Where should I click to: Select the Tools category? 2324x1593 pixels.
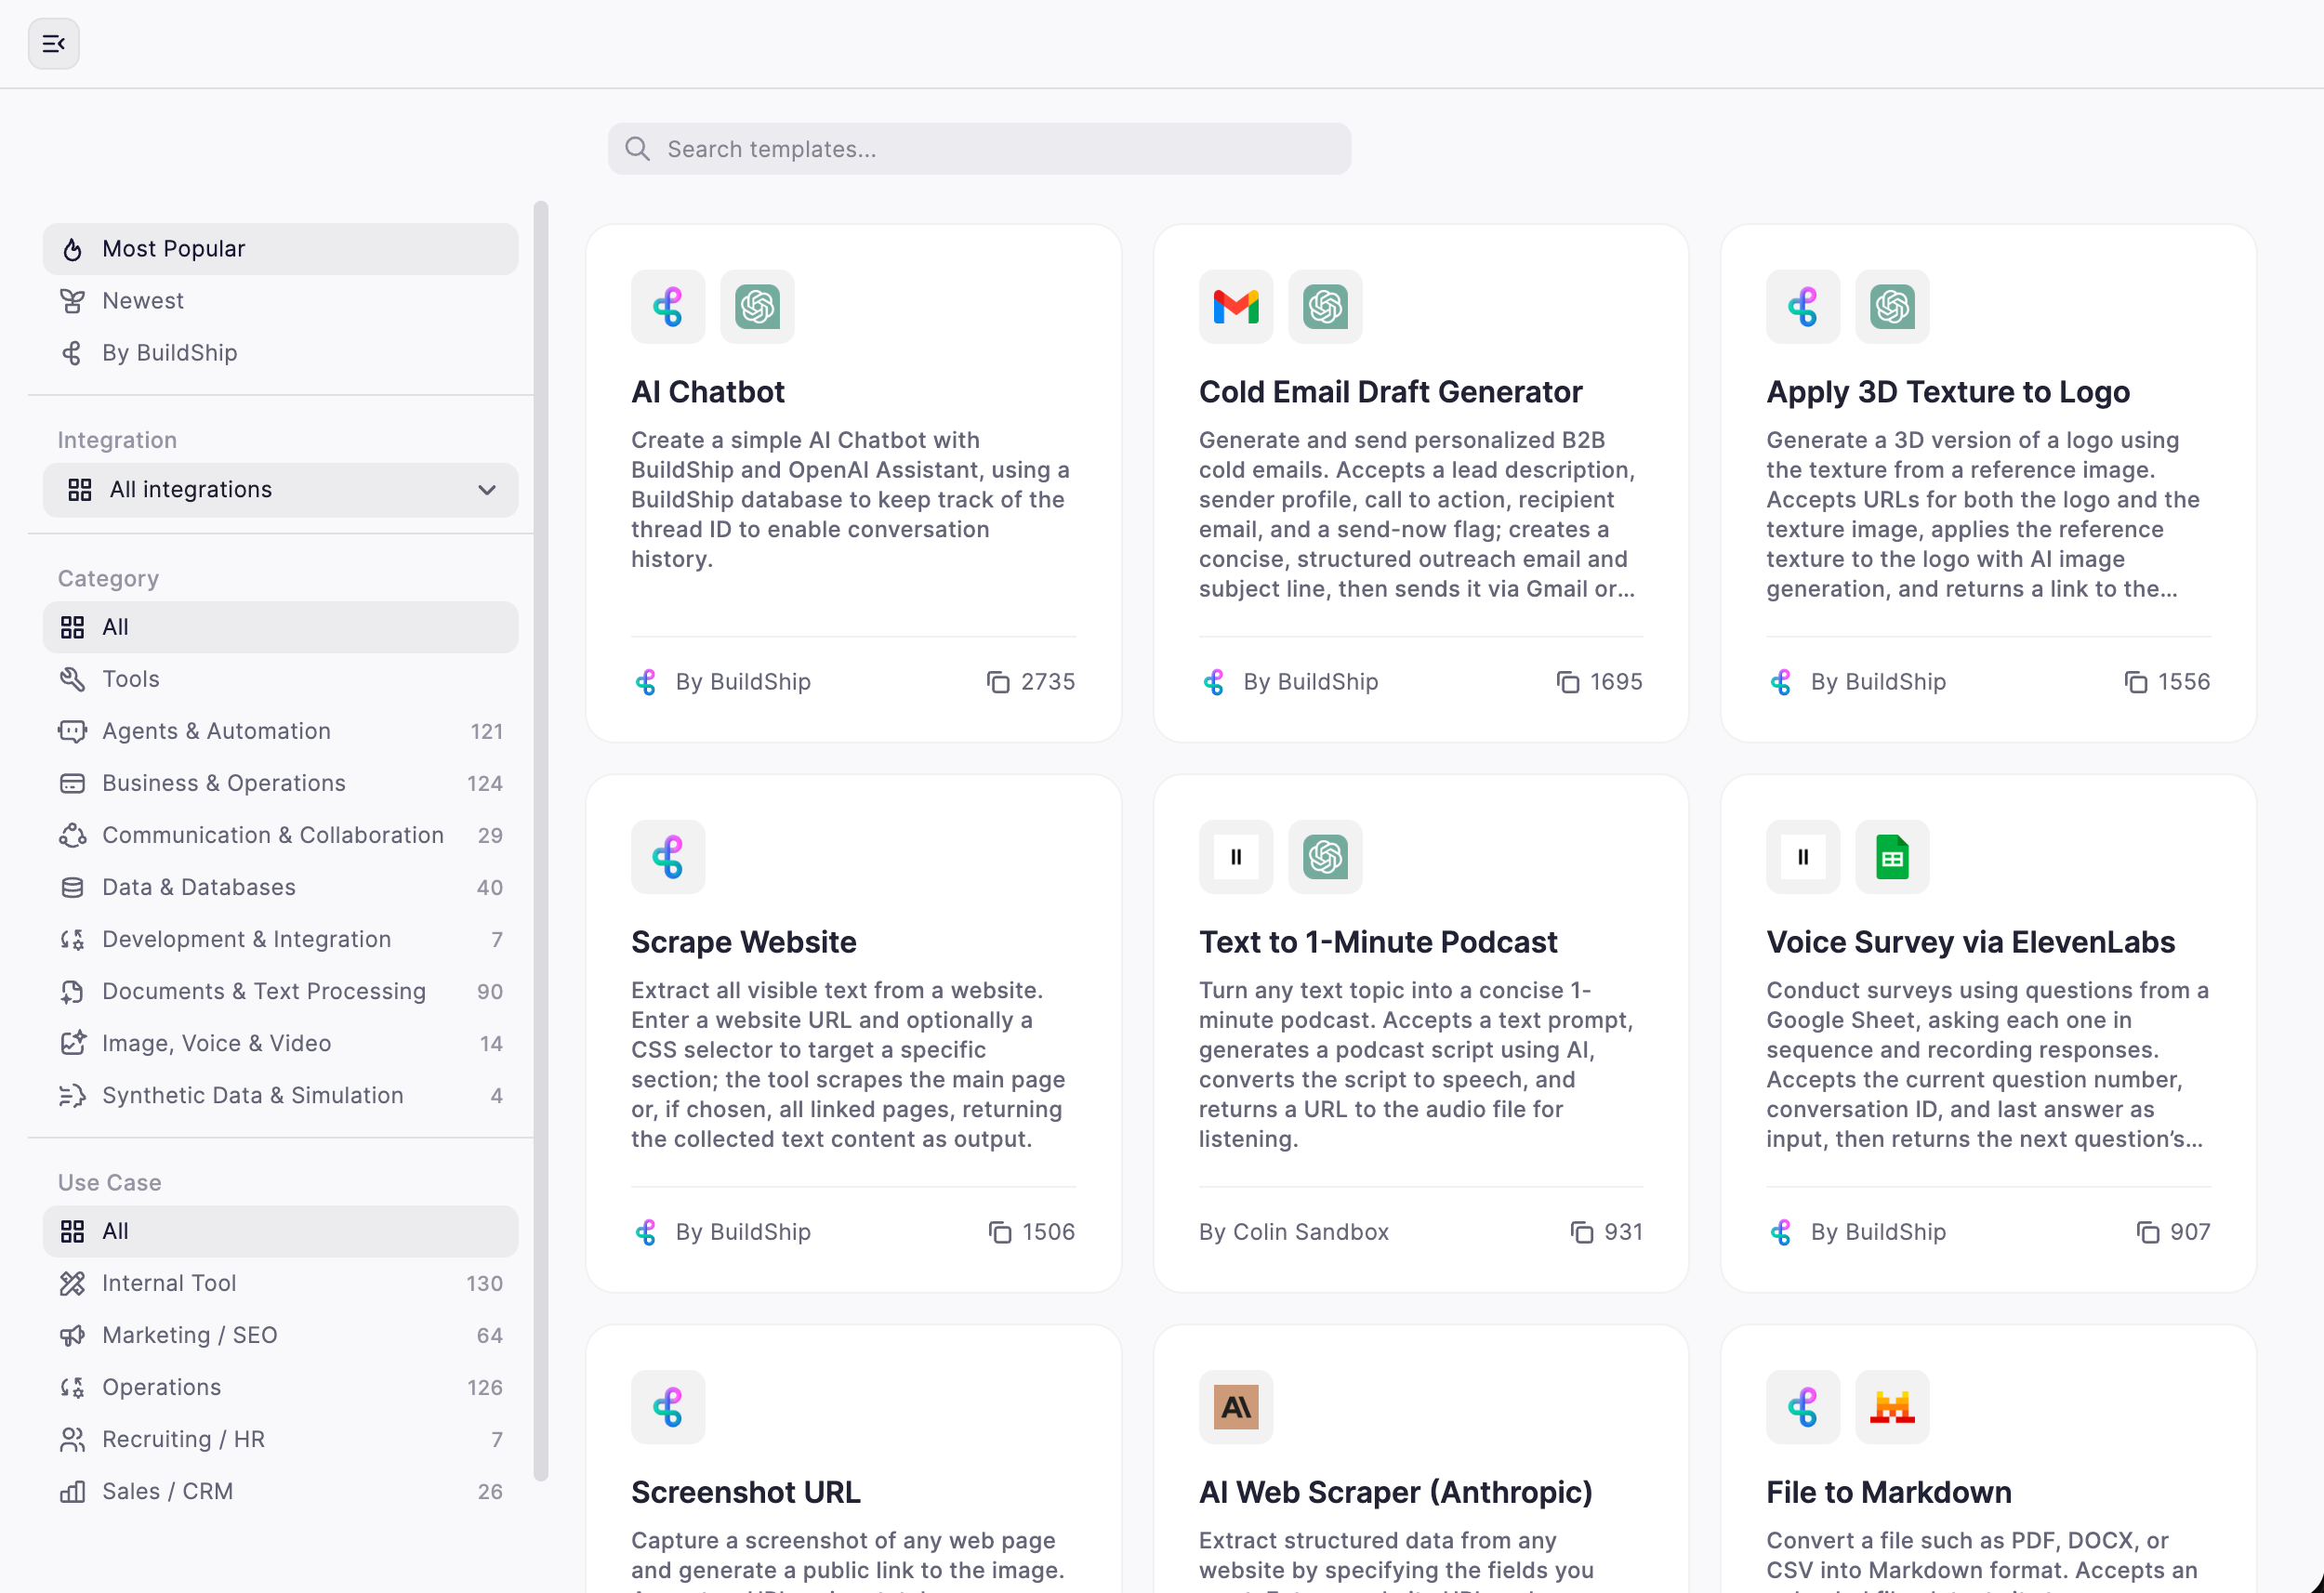(x=280, y=679)
